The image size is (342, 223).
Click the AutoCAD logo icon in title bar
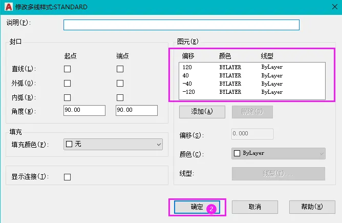tap(9, 7)
